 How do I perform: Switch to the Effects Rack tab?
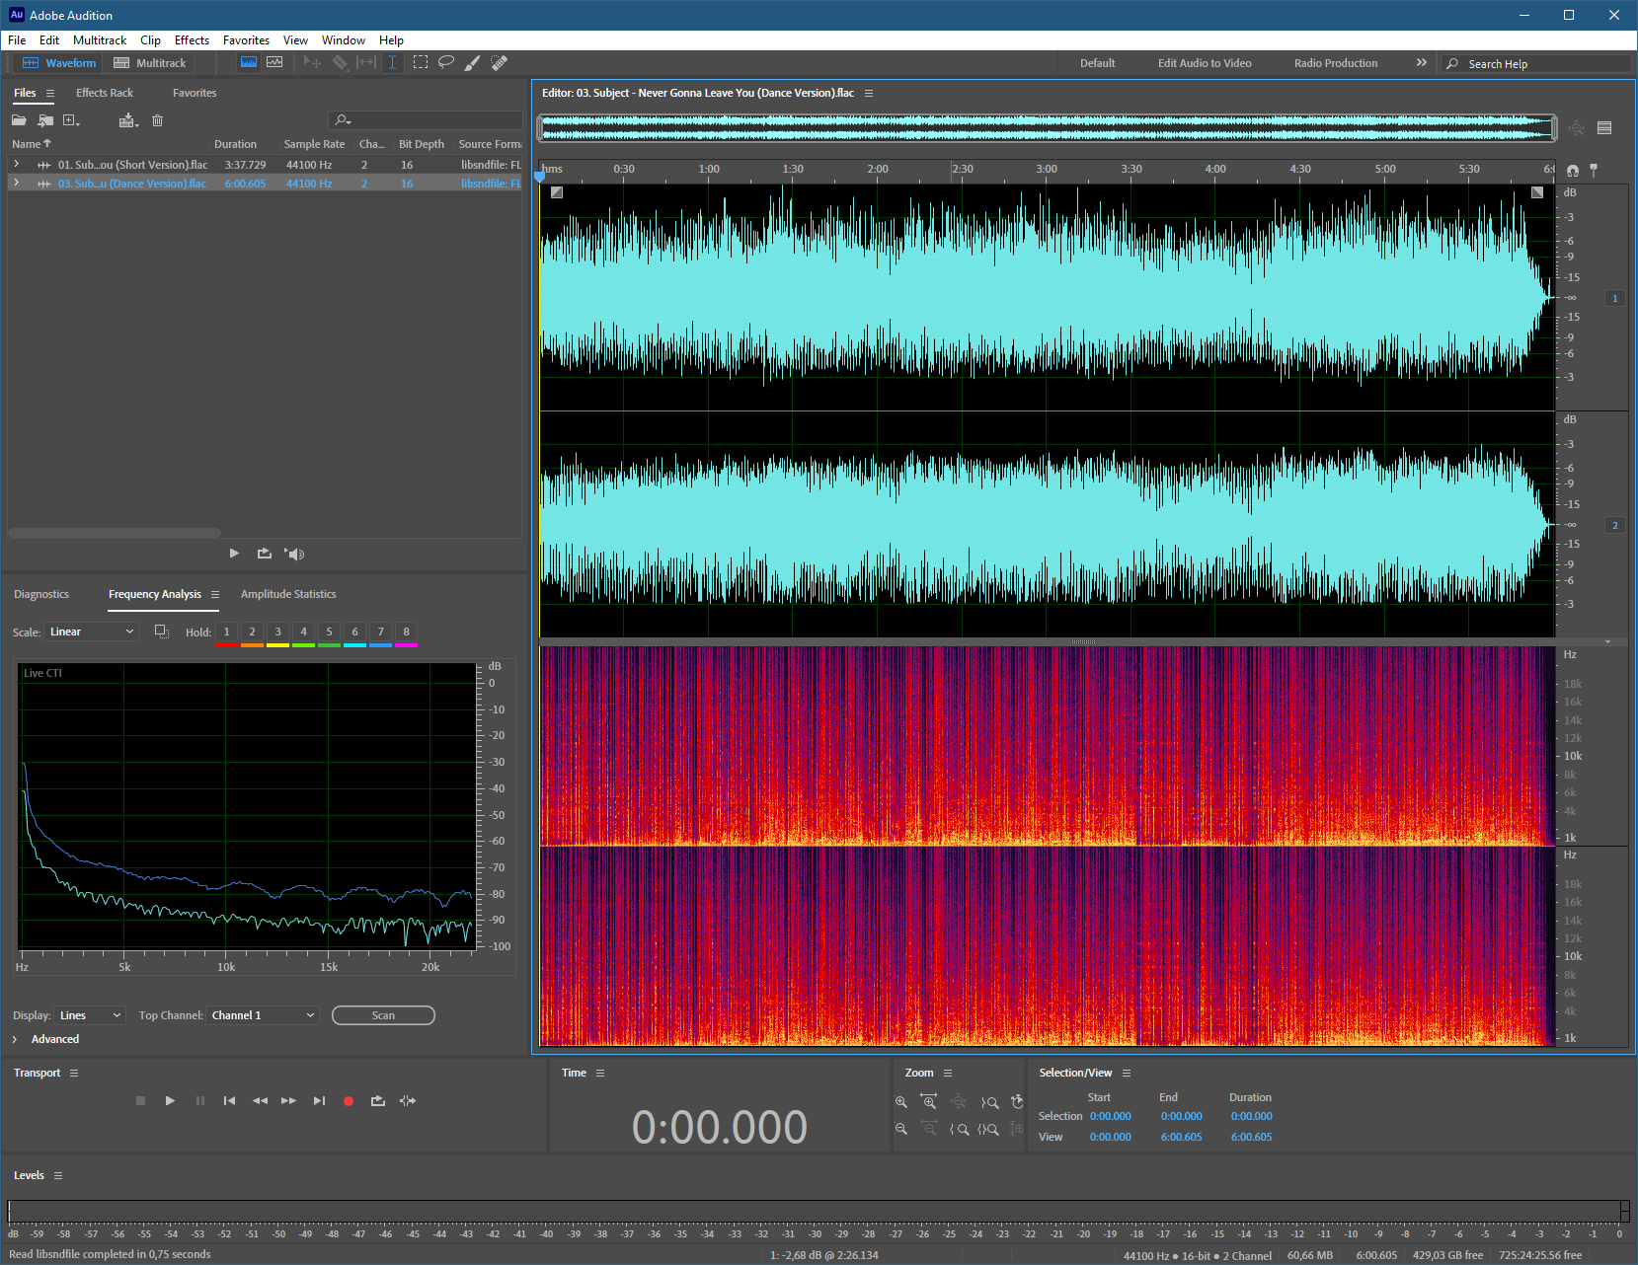click(105, 93)
